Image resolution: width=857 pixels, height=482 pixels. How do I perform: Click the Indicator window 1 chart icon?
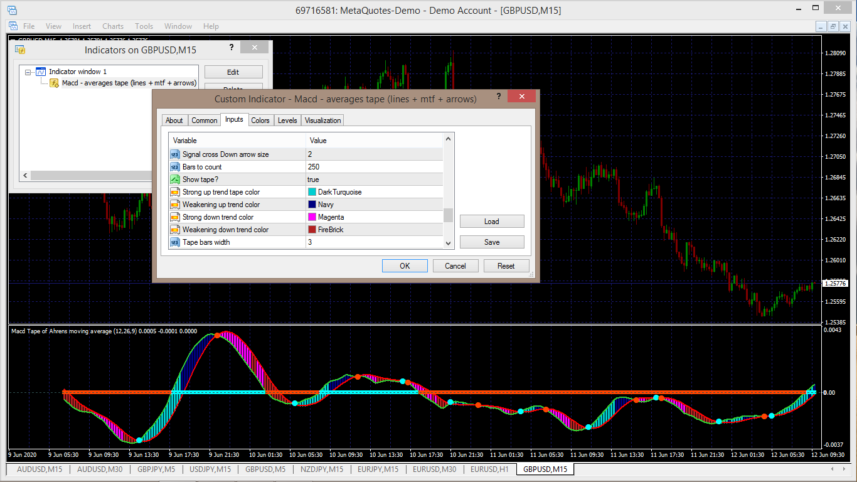click(41, 72)
